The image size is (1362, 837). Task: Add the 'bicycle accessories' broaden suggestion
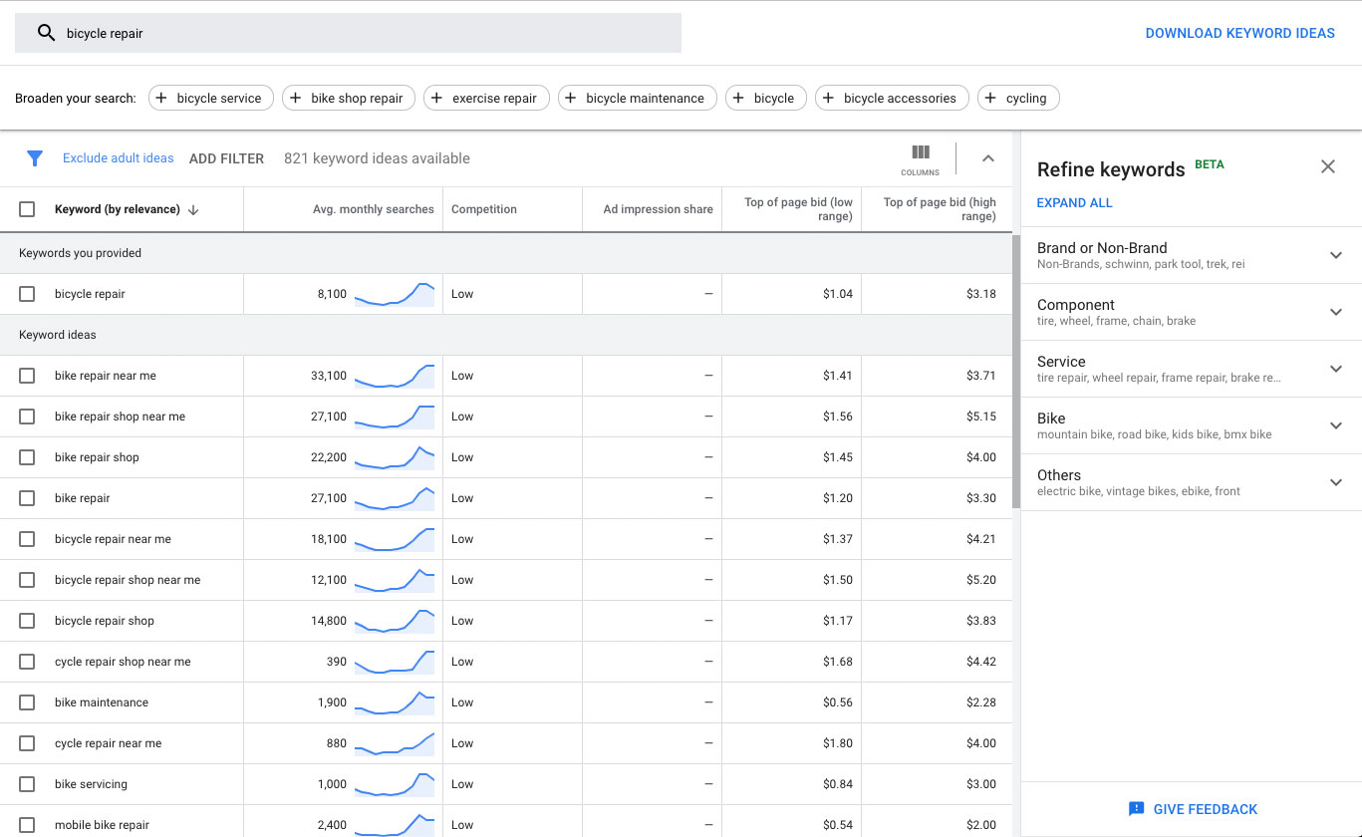point(892,98)
